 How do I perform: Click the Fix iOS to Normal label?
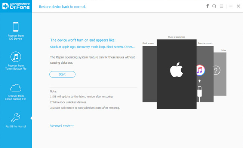(x=16, y=126)
